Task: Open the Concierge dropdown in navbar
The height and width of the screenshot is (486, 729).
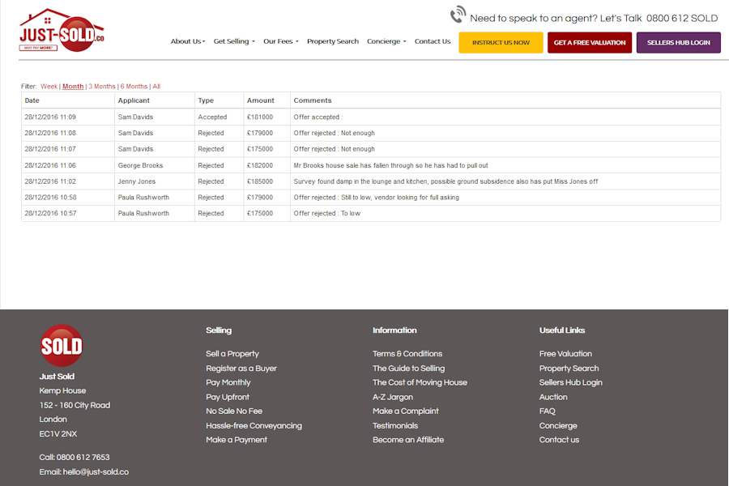Action: 386,41
